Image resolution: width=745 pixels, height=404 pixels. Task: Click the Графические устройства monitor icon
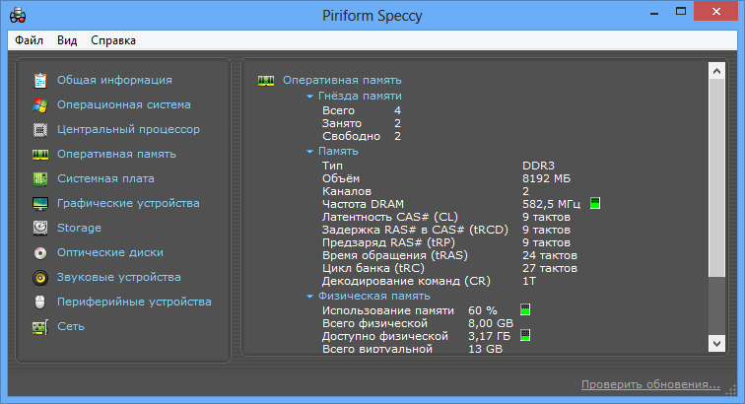[40, 203]
